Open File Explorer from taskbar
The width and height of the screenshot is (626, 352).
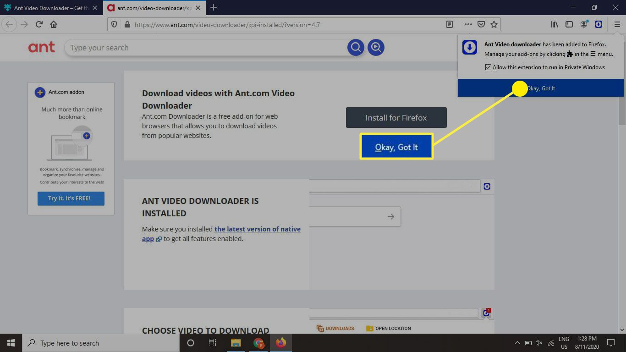[x=236, y=343]
